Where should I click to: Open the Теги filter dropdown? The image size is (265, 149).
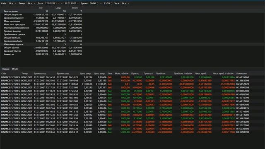(x=125, y=3)
